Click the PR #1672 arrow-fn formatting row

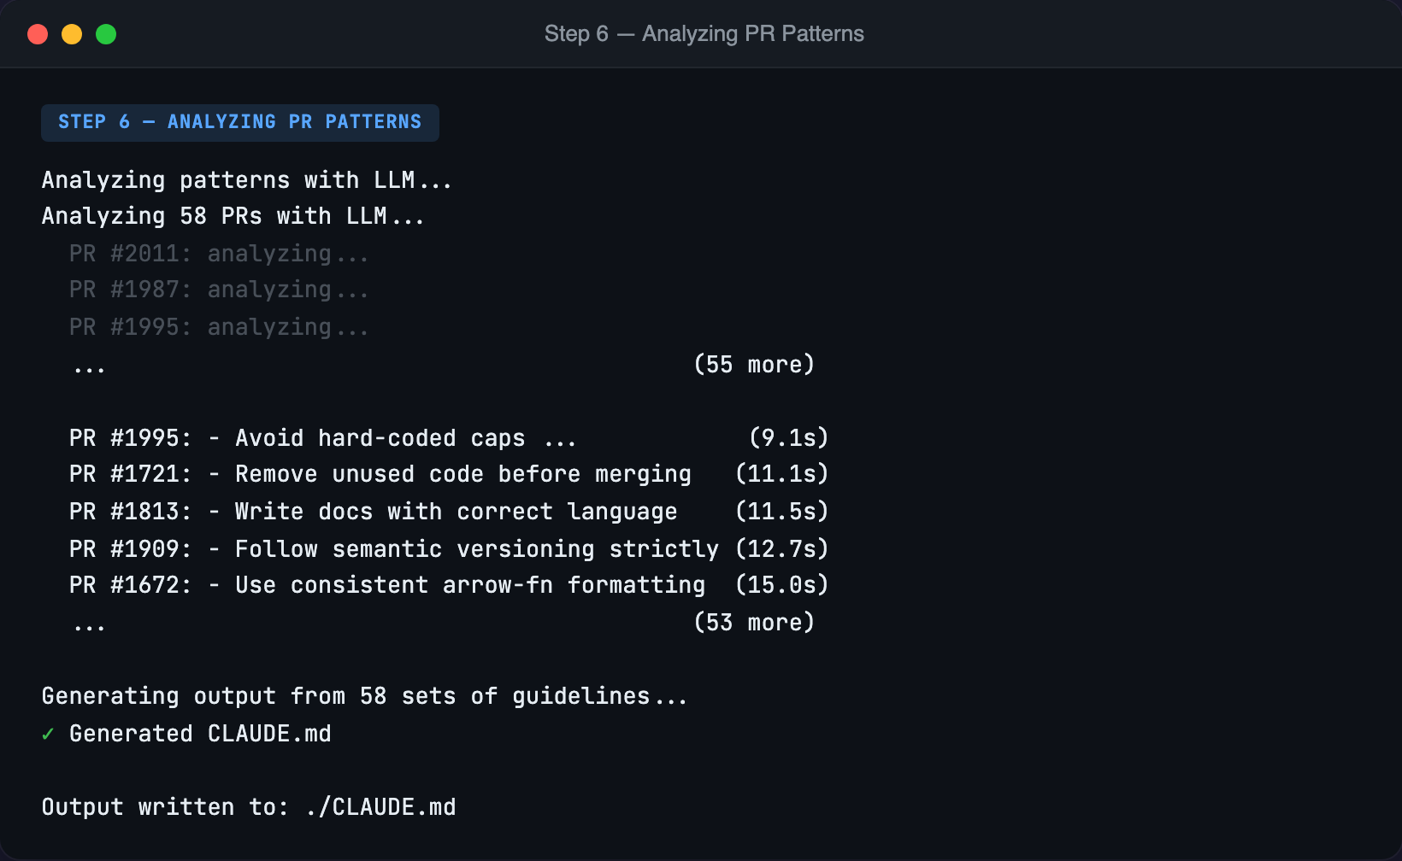coord(389,584)
